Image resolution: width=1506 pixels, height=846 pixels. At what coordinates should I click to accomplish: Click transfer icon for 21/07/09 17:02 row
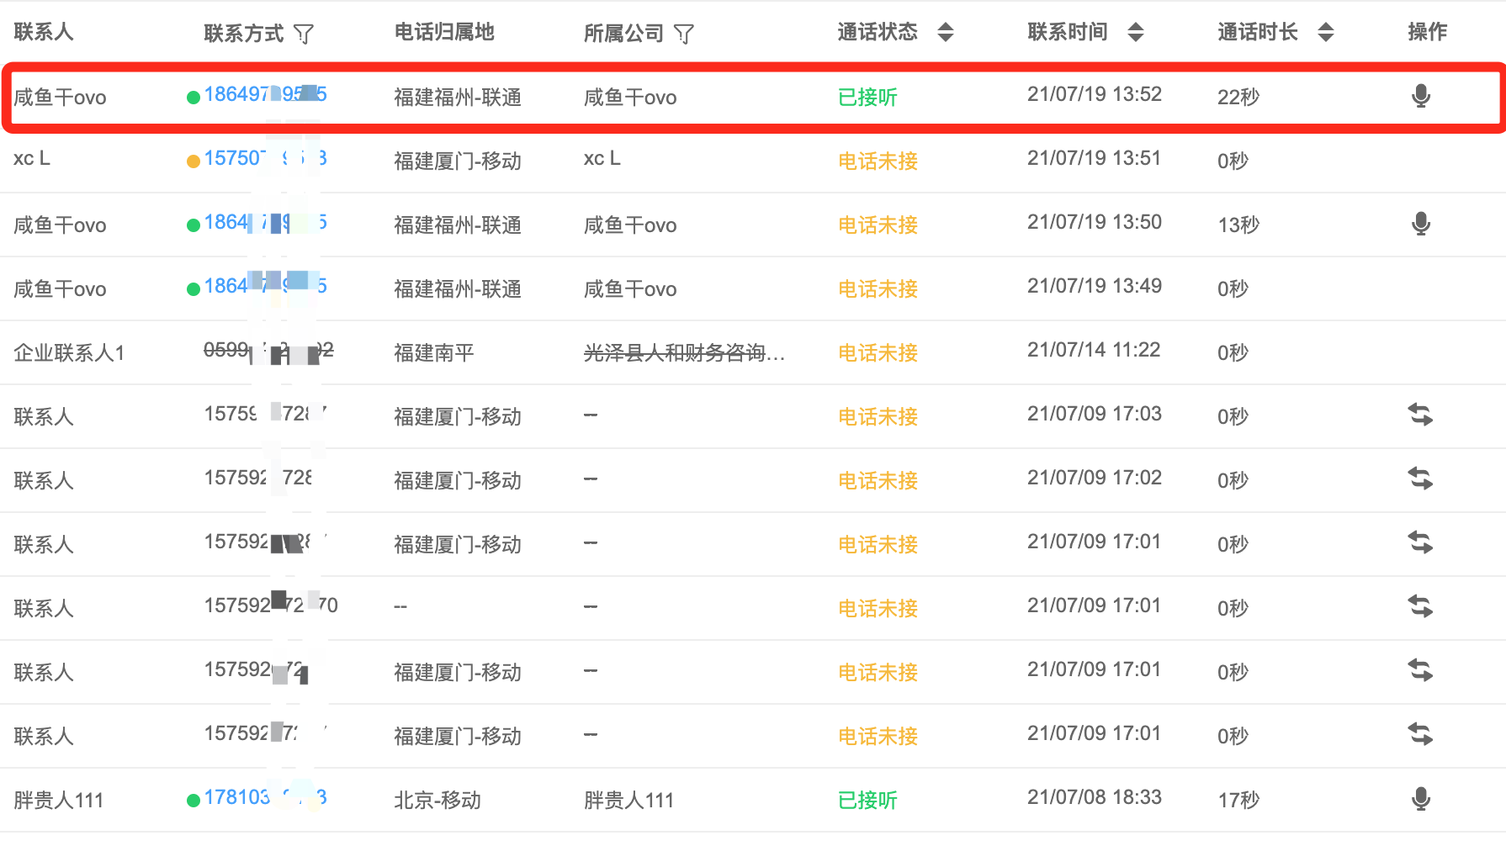[x=1420, y=479]
